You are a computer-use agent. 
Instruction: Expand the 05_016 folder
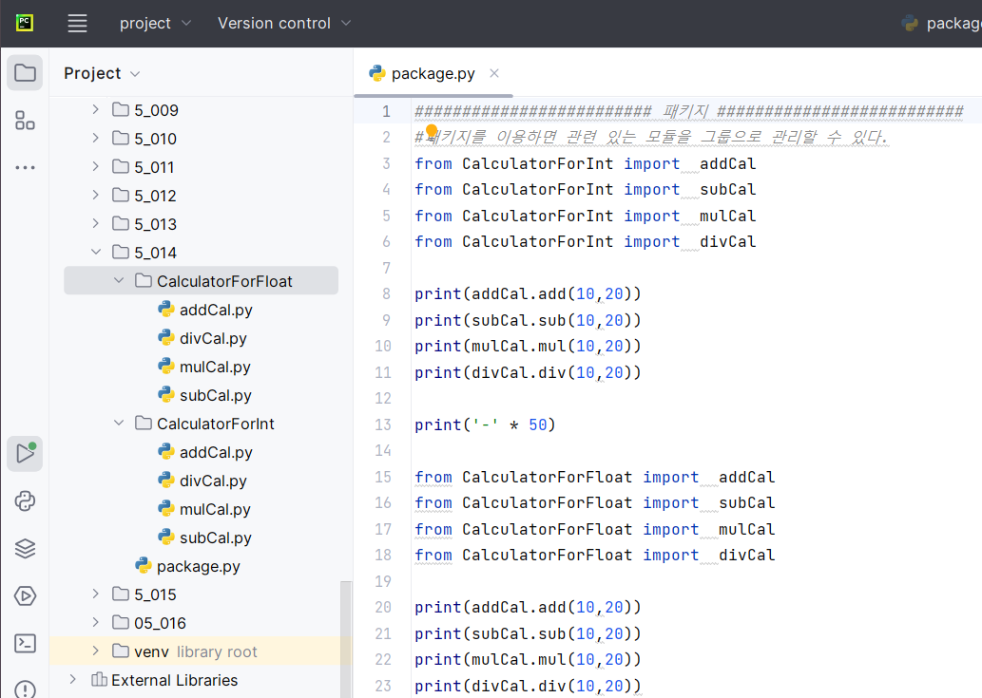(95, 622)
